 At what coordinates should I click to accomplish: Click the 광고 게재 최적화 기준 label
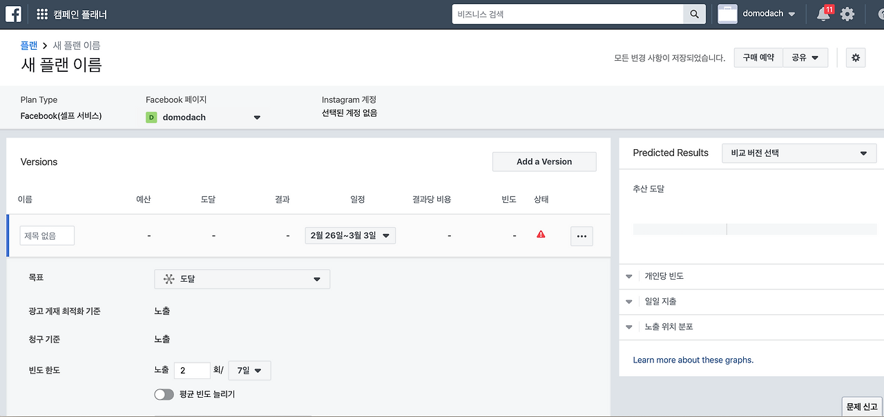[65, 311]
